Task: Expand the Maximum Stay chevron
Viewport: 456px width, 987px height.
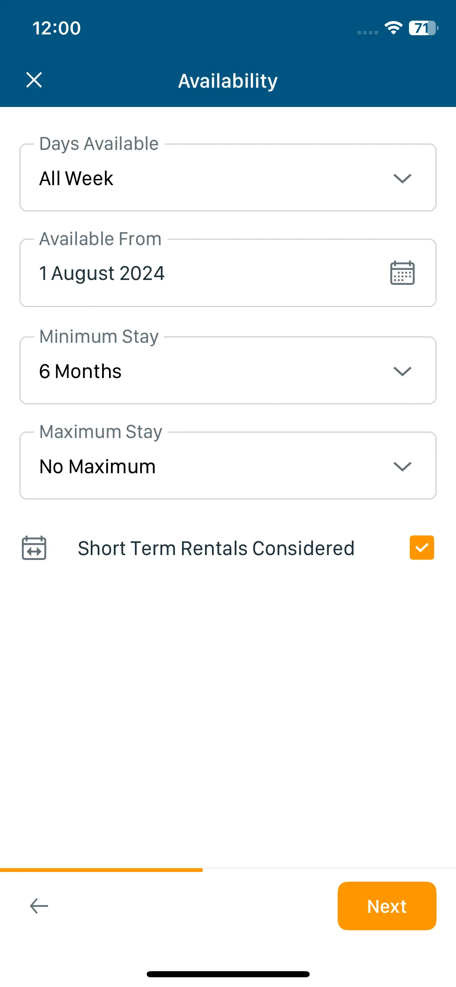Action: [402, 466]
